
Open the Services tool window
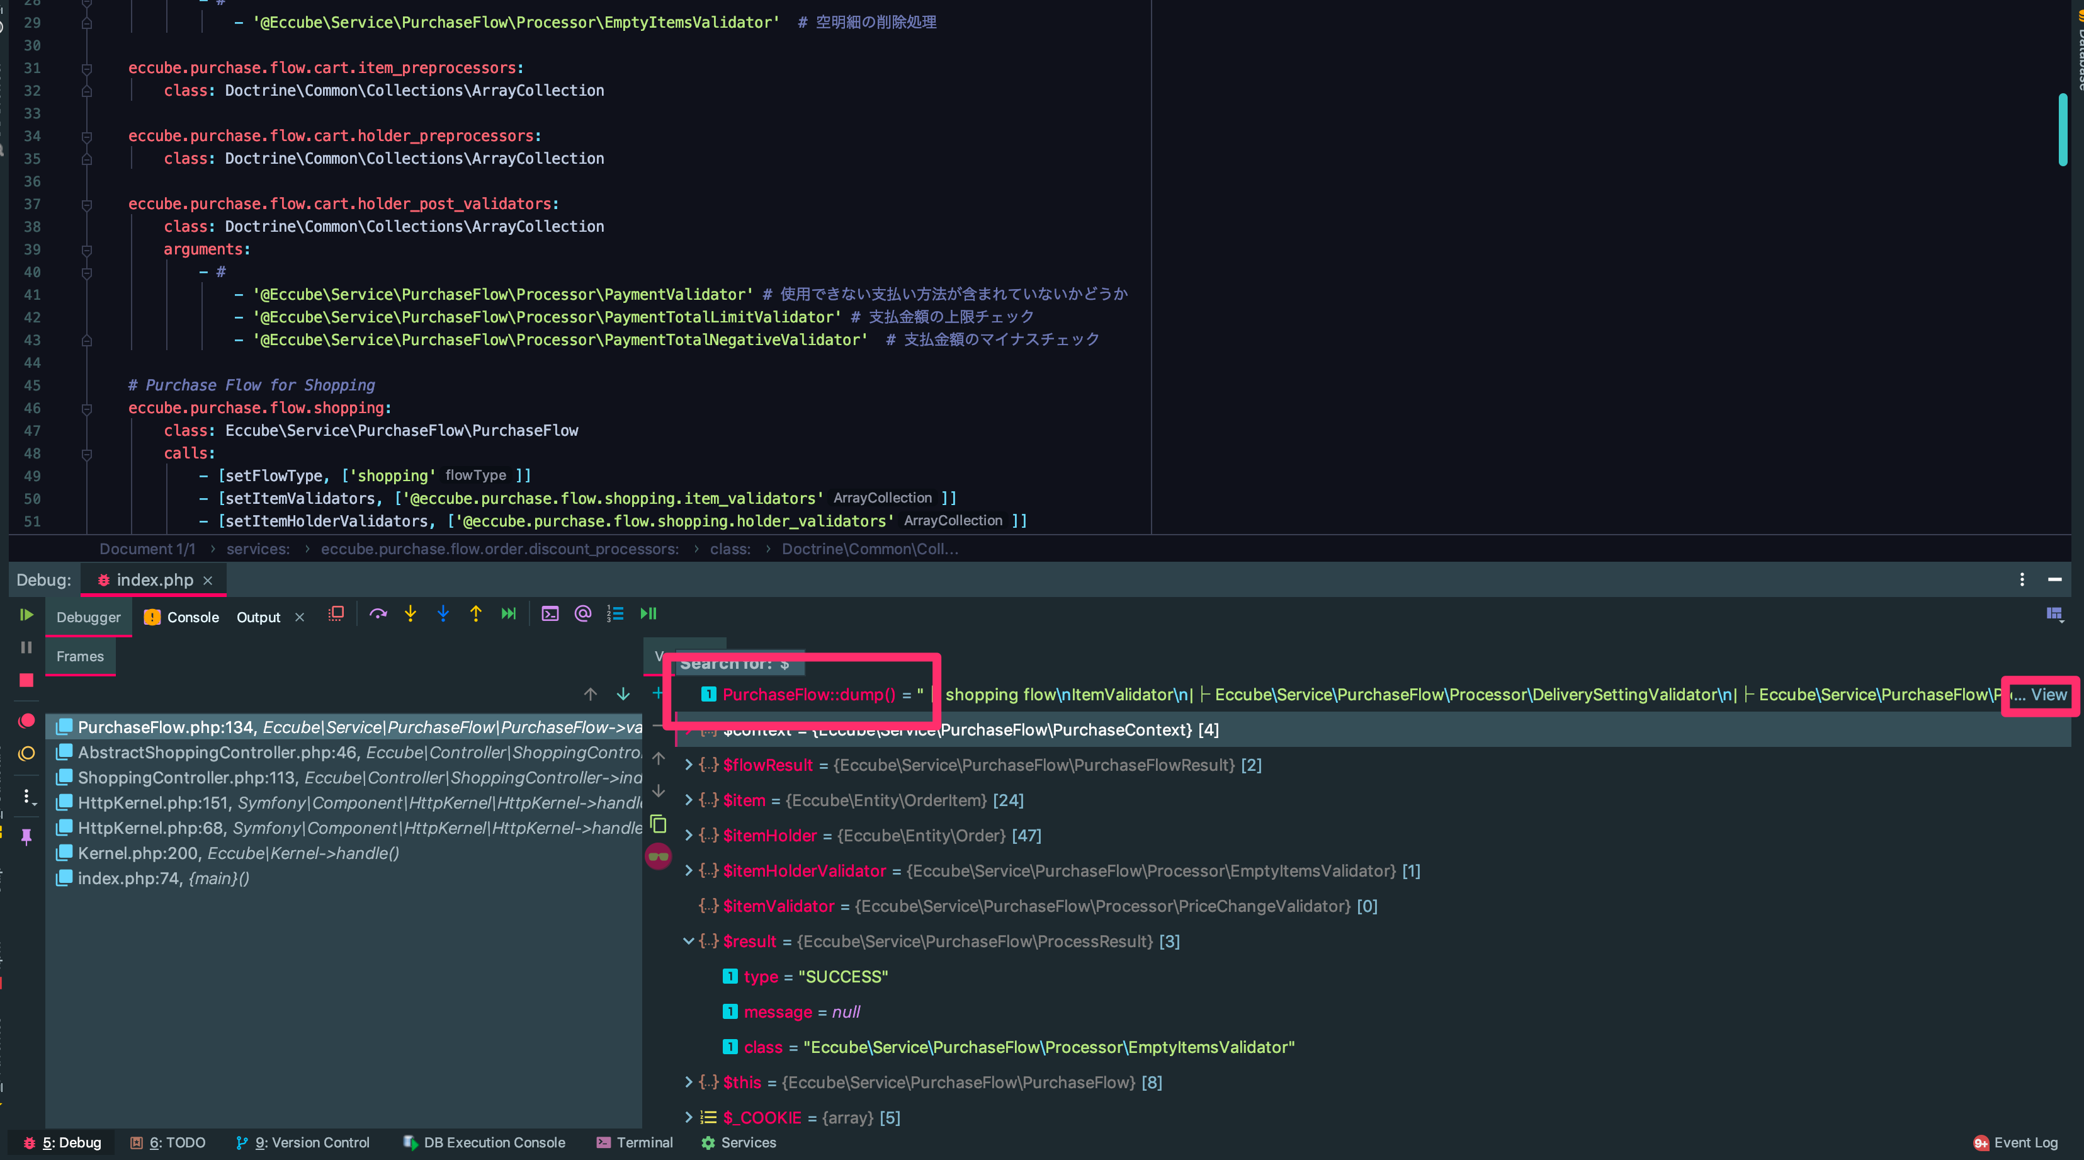(x=738, y=1142)
